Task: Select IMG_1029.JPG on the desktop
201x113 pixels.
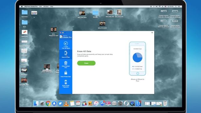Action: [x=119, y=13]
